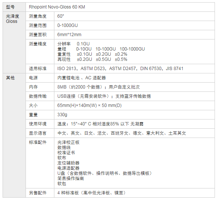Click the 65mm(H)×140m(W) size value
Image resolution: width=219 pixels, height=201 pixels.
(x=90, y=105)
